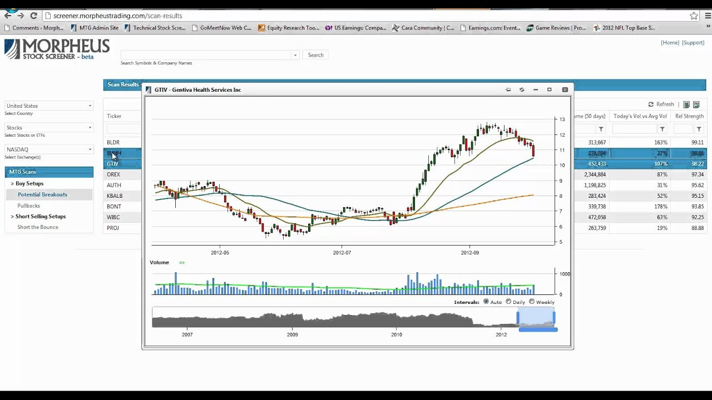Select the Daily interval radio button

click(x=508, y=302)
